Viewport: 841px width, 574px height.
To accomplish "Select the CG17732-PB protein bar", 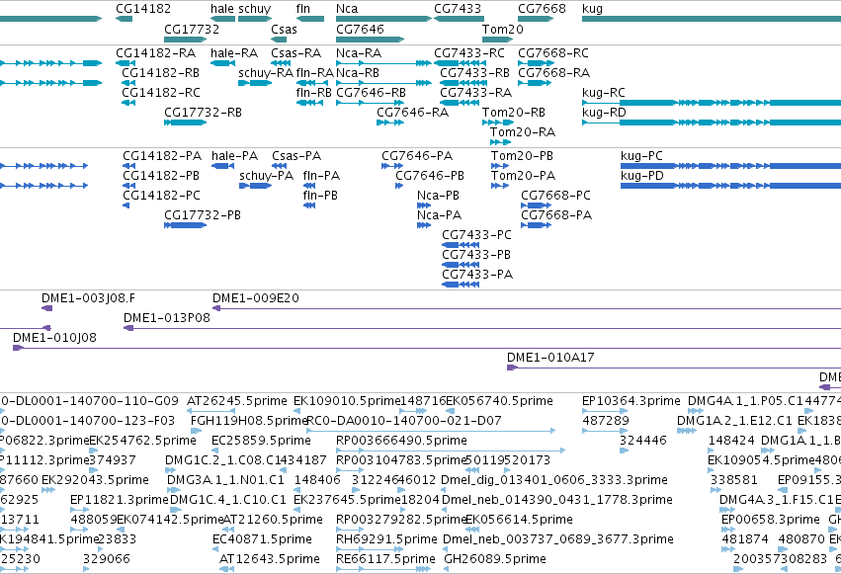I will pos(186,225).
